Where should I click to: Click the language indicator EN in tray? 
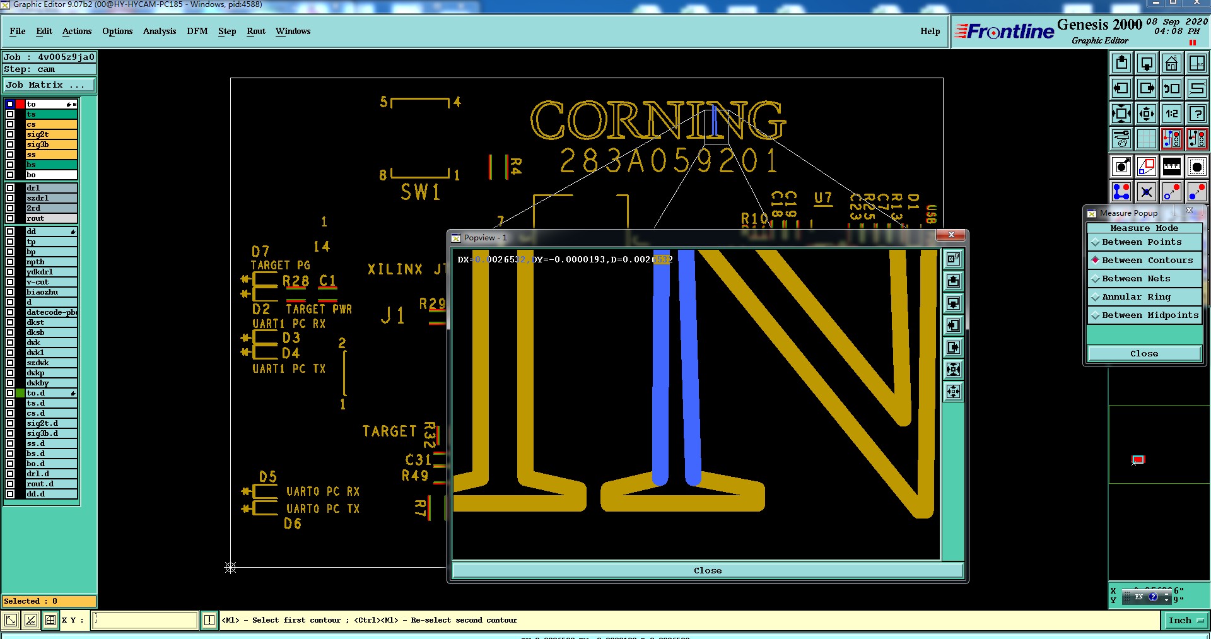pos(1139,597)
